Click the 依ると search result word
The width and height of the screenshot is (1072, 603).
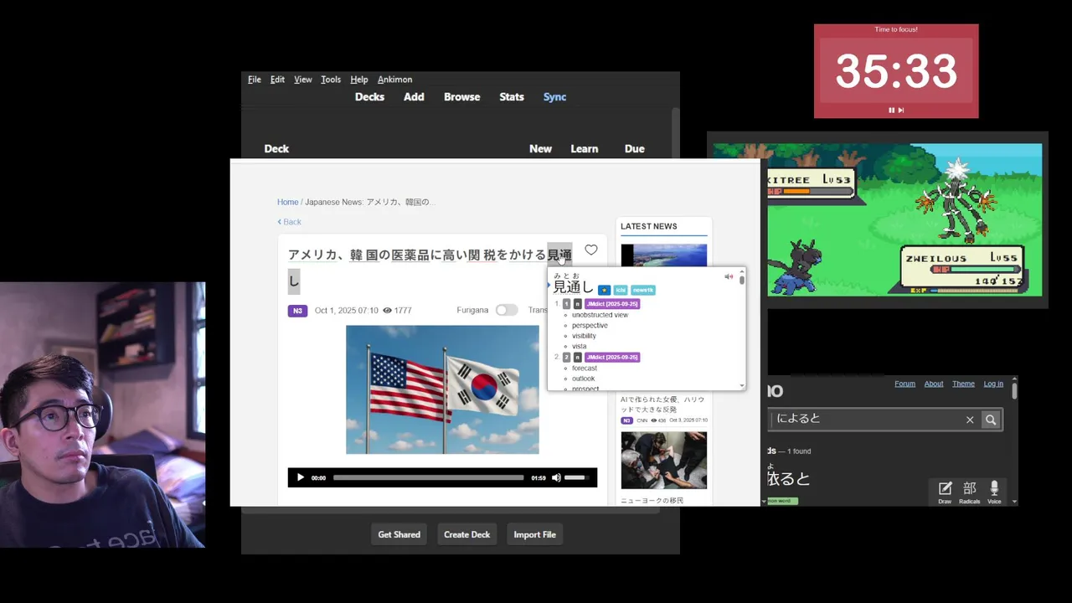pyautogui.click(x=789, y=478)
